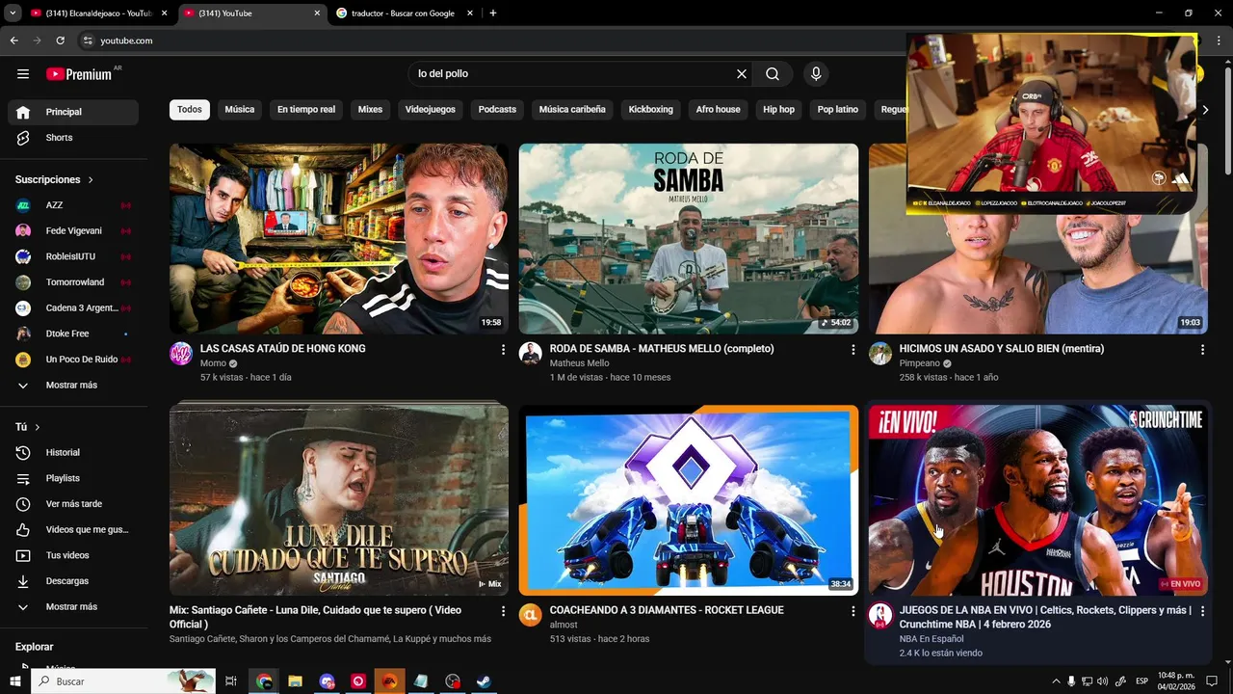This screenshot has width=1233, height=694.
Task: Click the Momo channel avatar
Action: pyautogui.click(x=181, y=354)
